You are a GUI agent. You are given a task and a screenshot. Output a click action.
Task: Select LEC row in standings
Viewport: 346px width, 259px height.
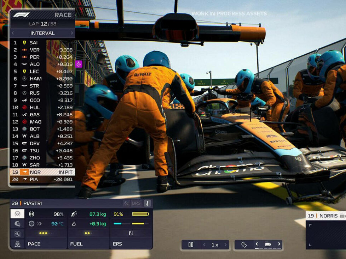(x=42, y=72)
